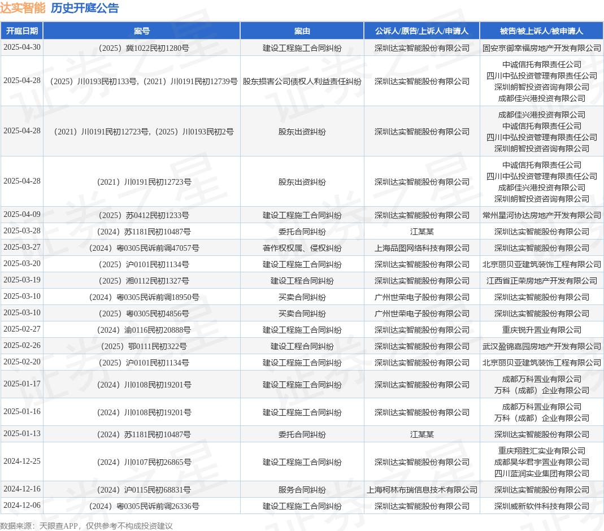Viewport: 604px width, 531px height.
Task: Click the 案号 column header
Action: pos(141,31)
